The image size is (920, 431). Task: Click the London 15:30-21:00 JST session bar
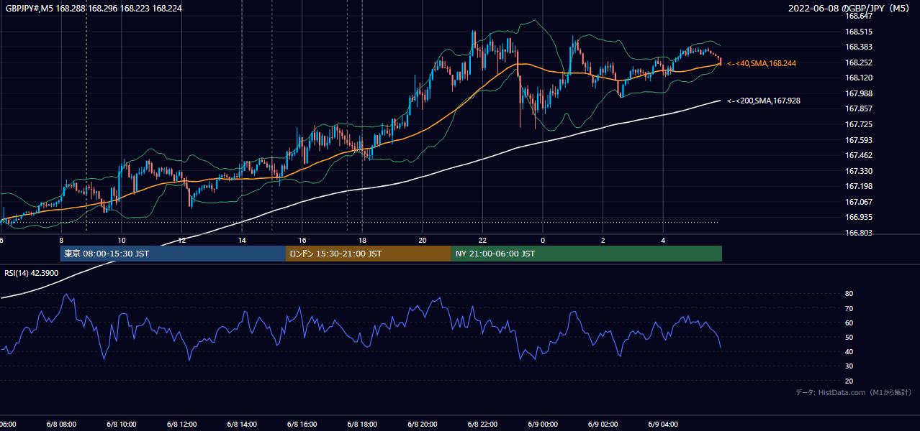click(x=369, y=254)
